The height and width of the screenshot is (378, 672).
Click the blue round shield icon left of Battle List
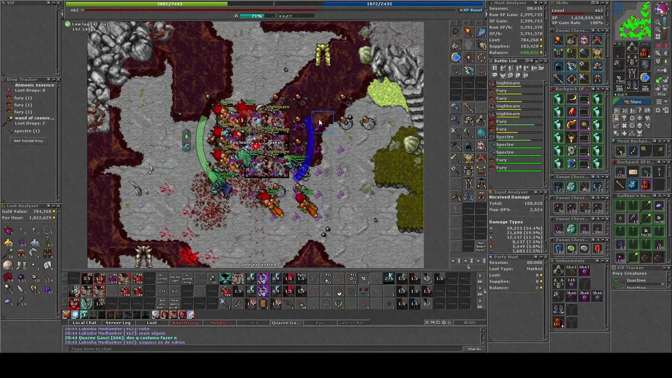coord(456,57)
